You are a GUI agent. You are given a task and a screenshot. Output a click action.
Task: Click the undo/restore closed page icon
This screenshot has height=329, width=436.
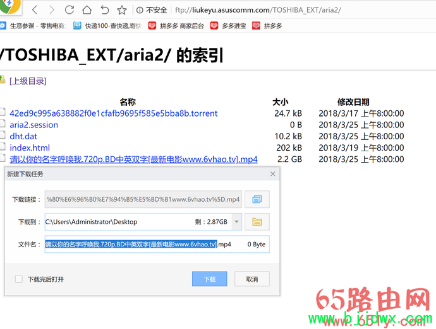click(104, 10)
